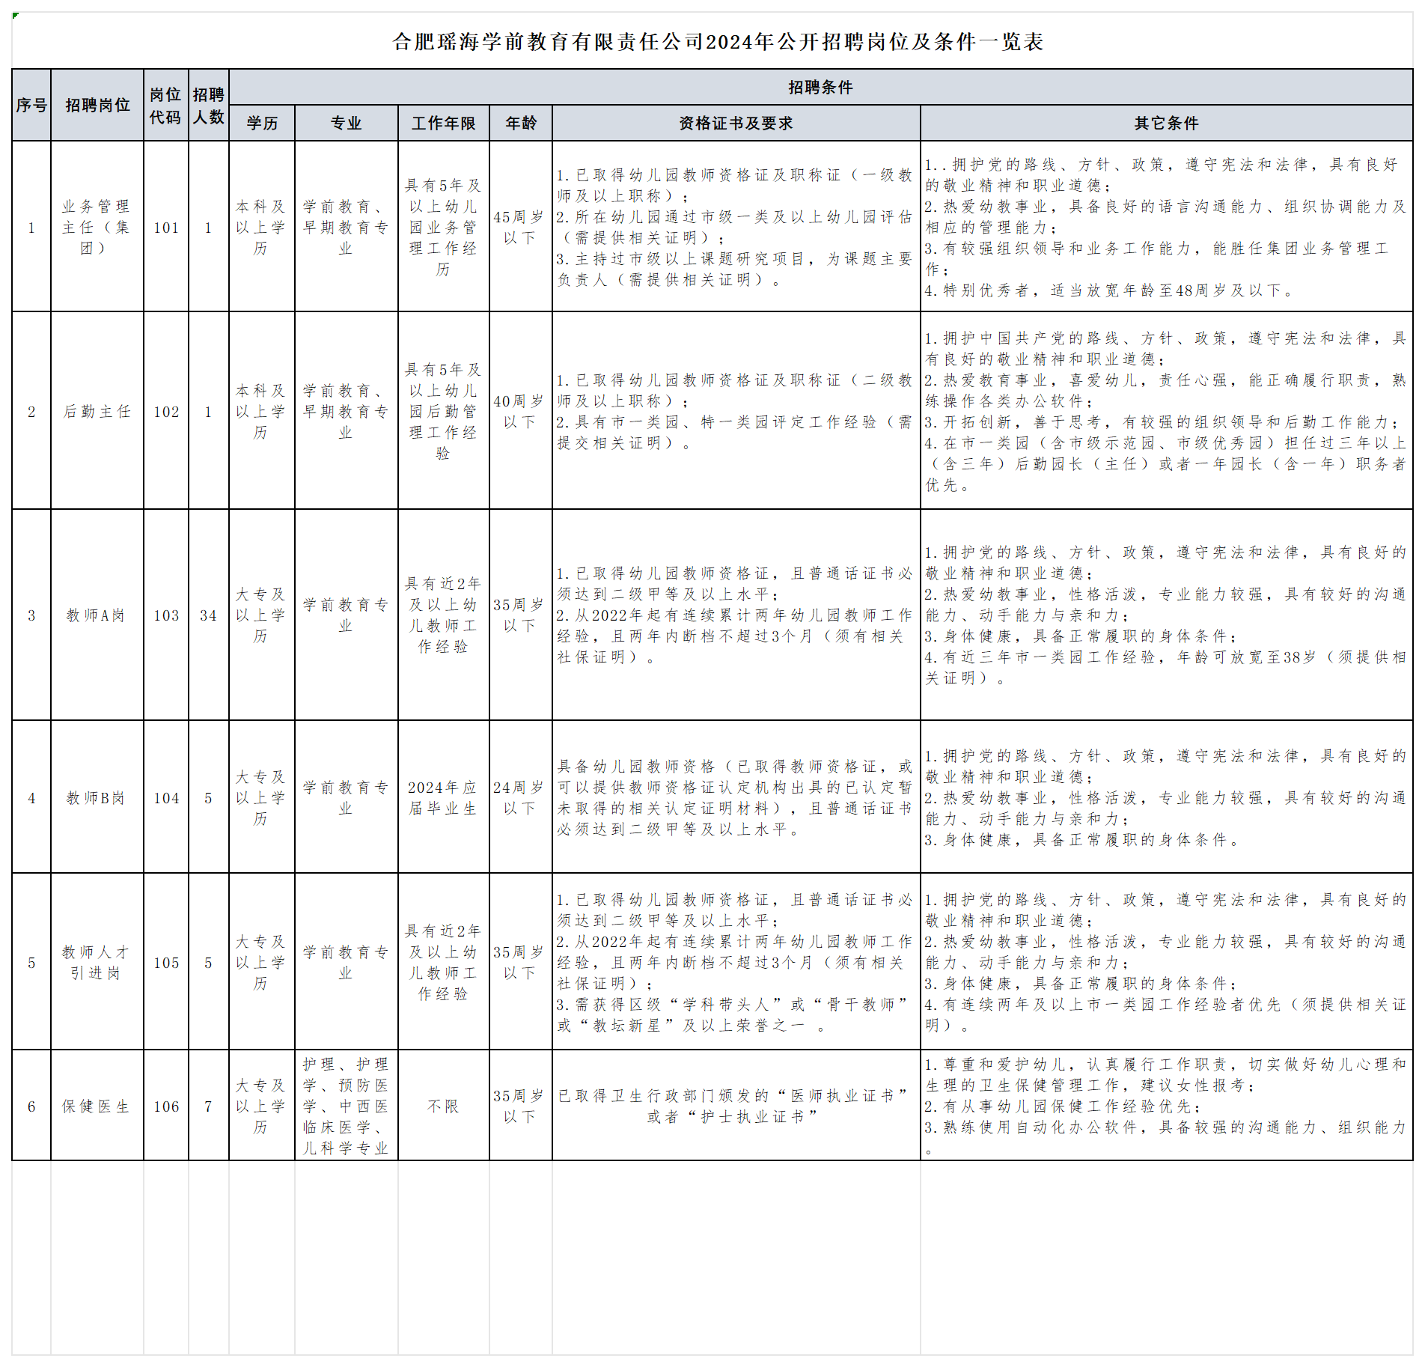Click the 业务管理主任（集团） position cell
Viewport: 1425px width, 1367px height.
[97, 226]
